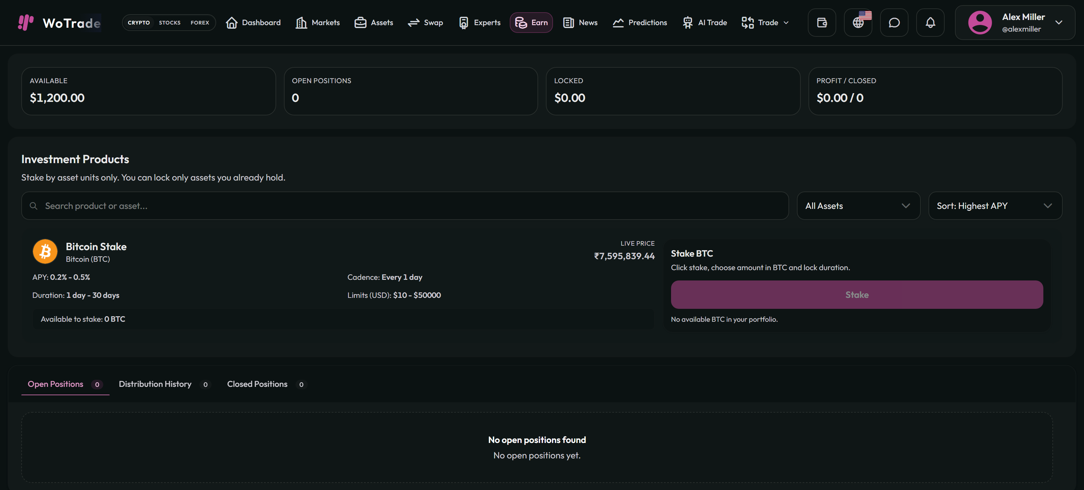Screen dimensions: 1084x490
Task: Click the OPEN POSITIONS summary card
Action: click(411, 91)
